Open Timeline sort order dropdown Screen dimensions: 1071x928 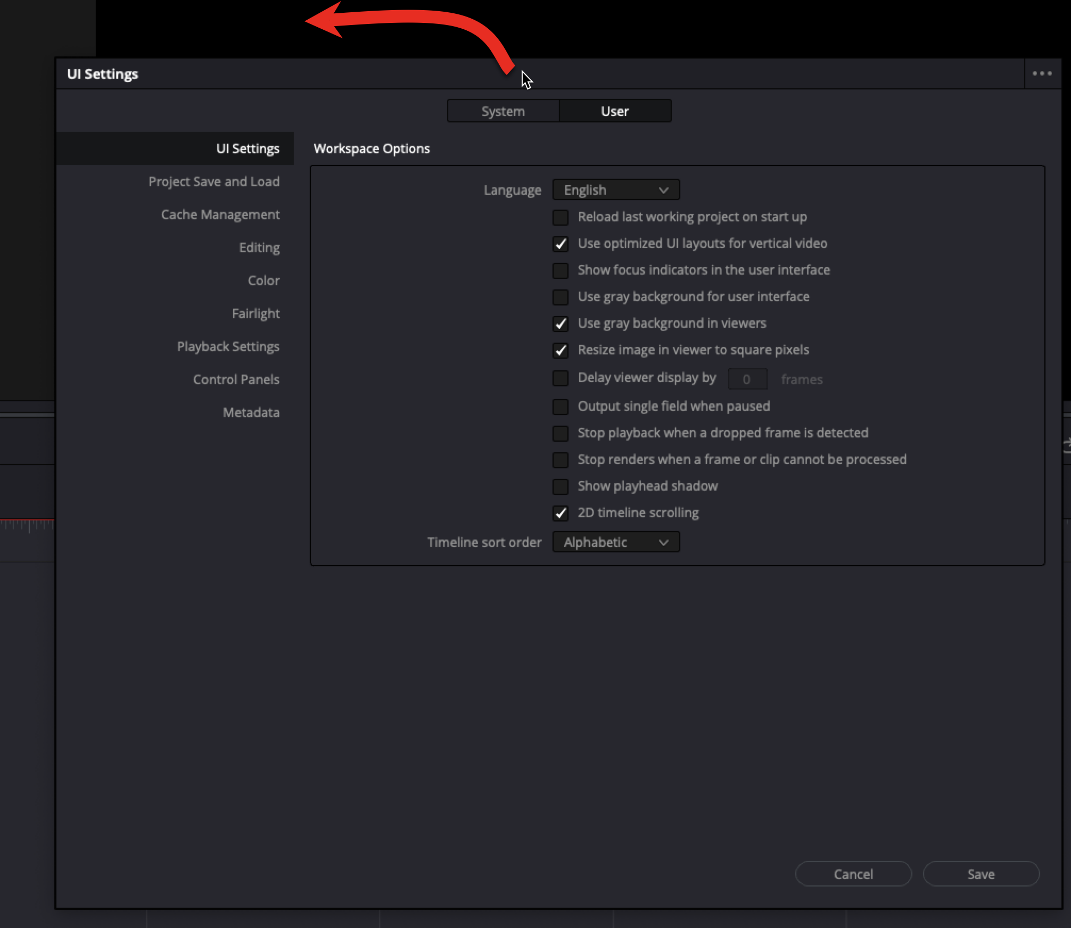(x=616, y=542)
